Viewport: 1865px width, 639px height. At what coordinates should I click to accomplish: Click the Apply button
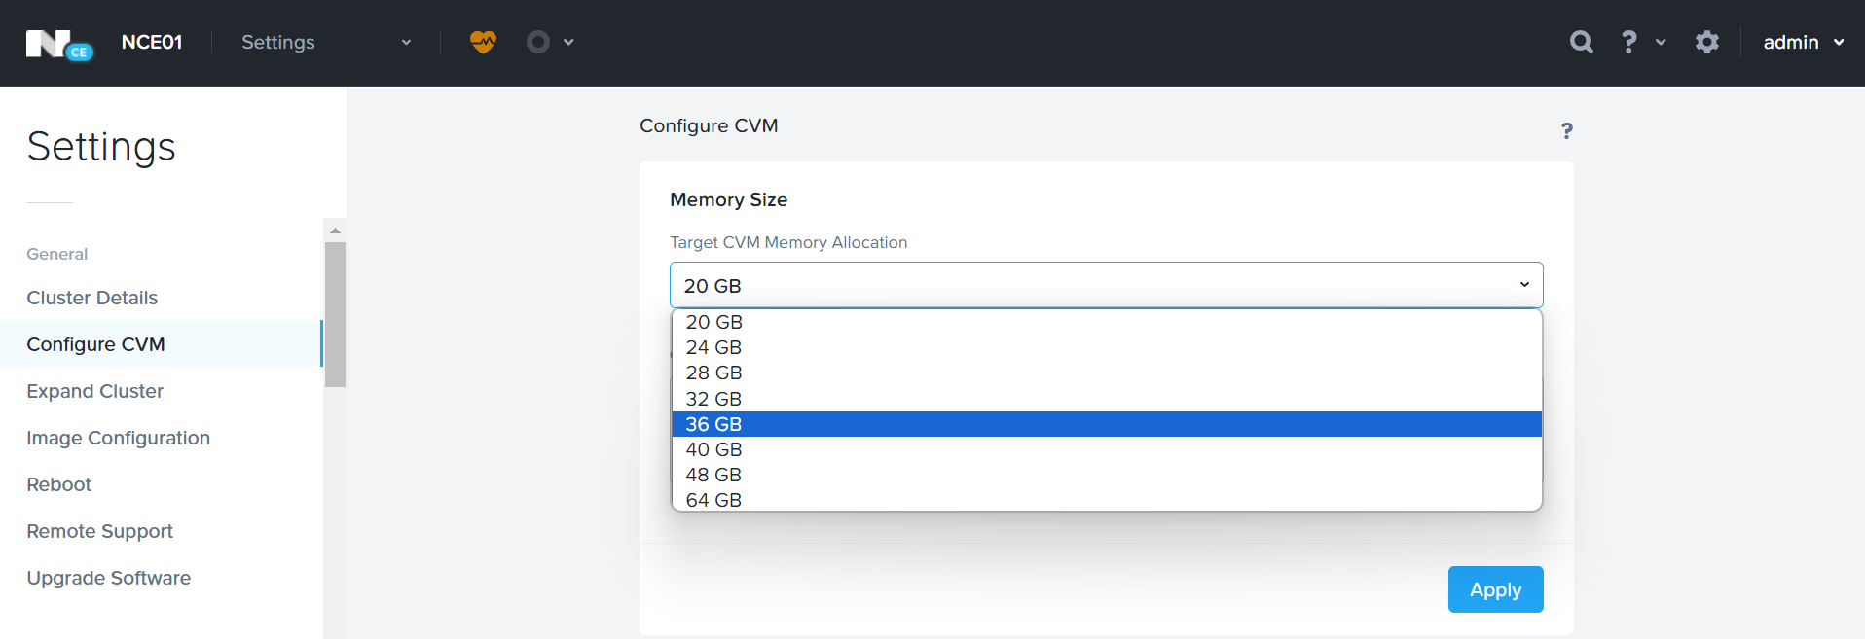1495,589
